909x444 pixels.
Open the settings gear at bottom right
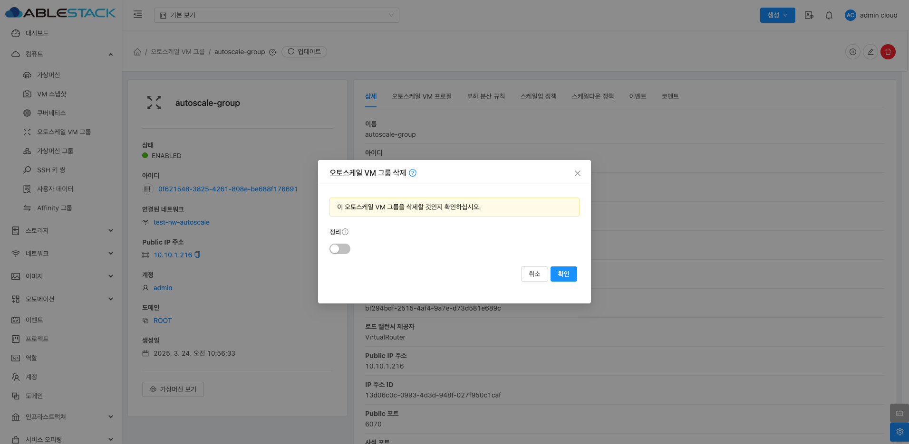(x=899, y=432)
